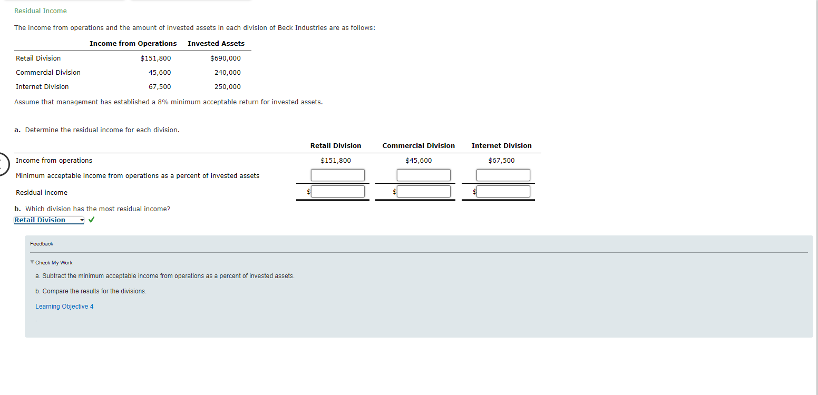Click Internet Division minimum acceptable income box
This screenshot has width=818, height=395.
click(x=503, y=175)
